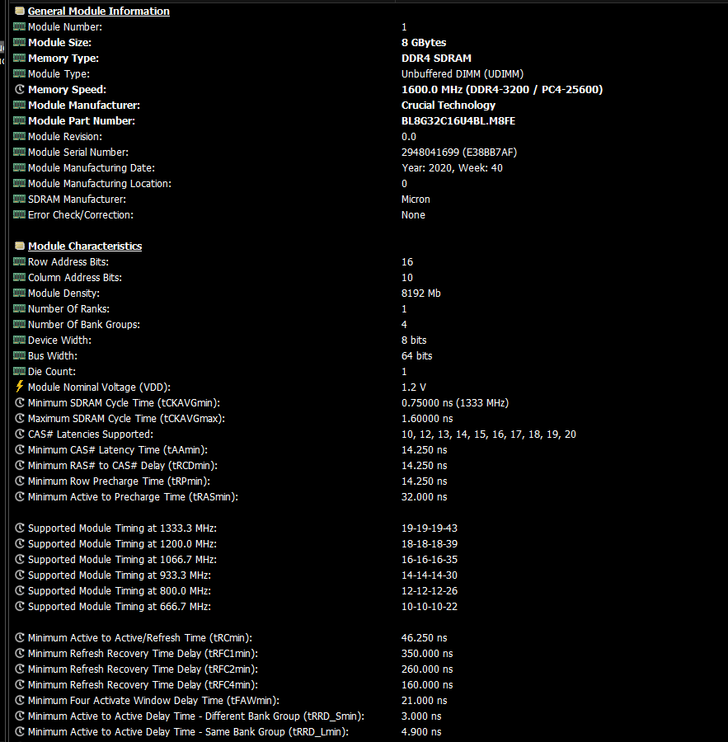
Task: Click the chip icon beside SDRAM Manufacturer
Action: tap(20, 199)
